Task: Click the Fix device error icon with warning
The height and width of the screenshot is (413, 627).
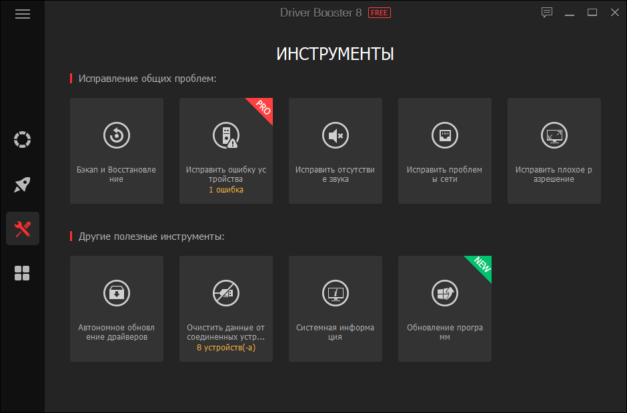Action: point(226,135)
